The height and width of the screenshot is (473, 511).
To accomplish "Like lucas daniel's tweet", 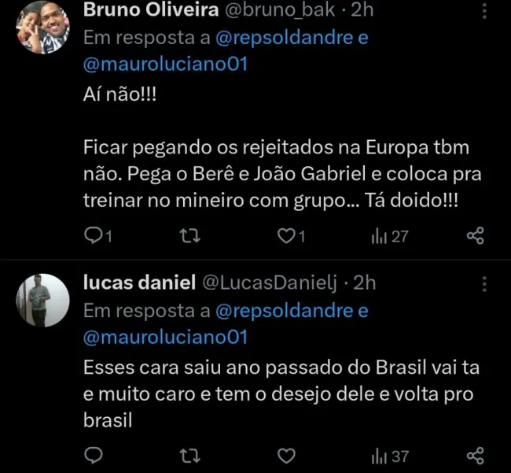I will coord(287,456).
